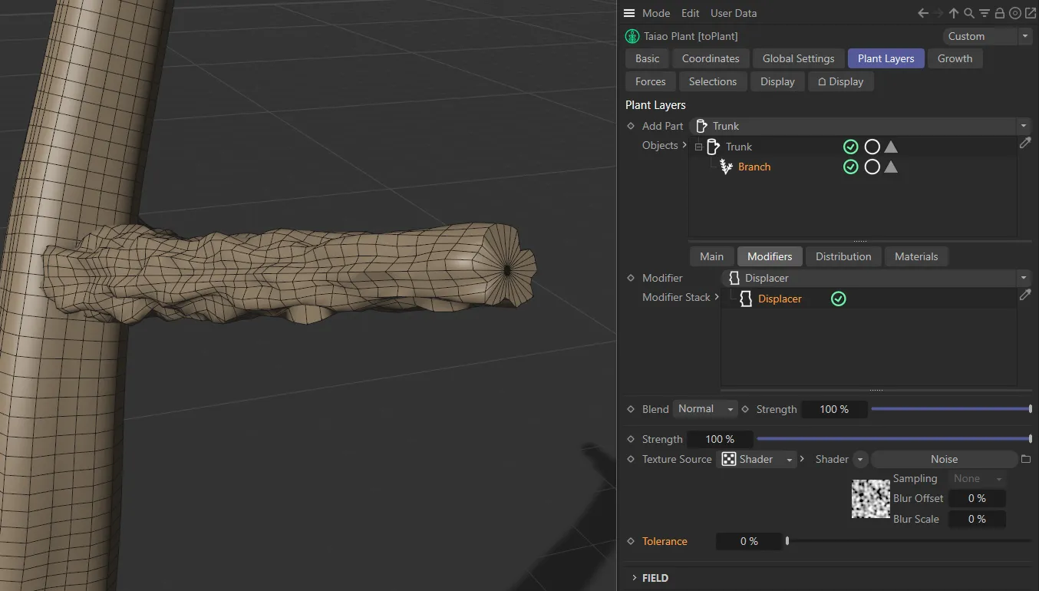This screenshot has width=1039, height=591.
Task: Open the Add Part Trunk dropdown
Action: coord(859,126)
